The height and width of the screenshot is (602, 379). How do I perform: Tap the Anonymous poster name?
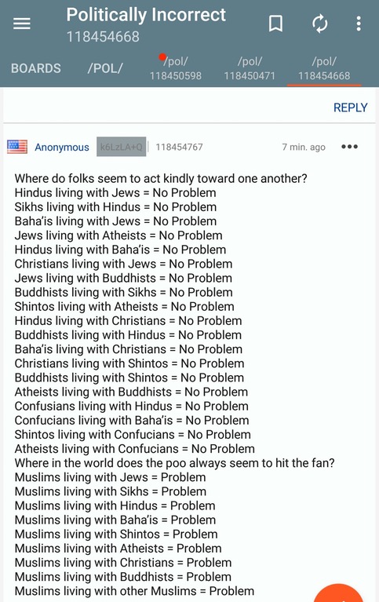click(x=62, y=147)
